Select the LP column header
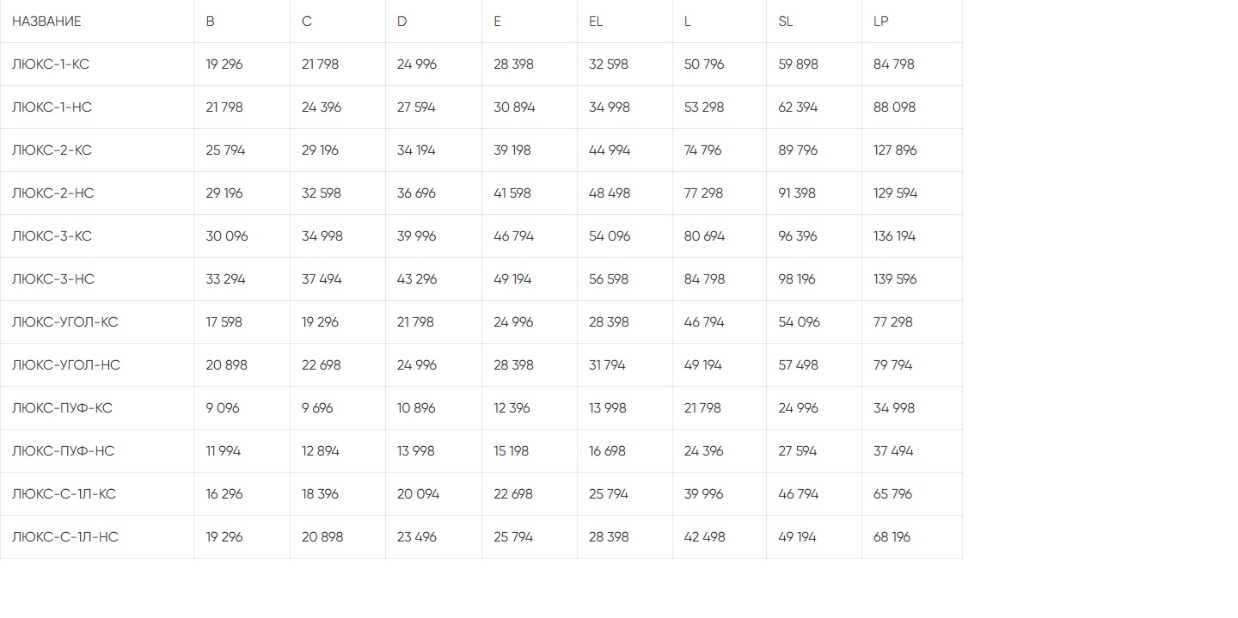The width and height of the screenshot is (1238, 618). 880,21
